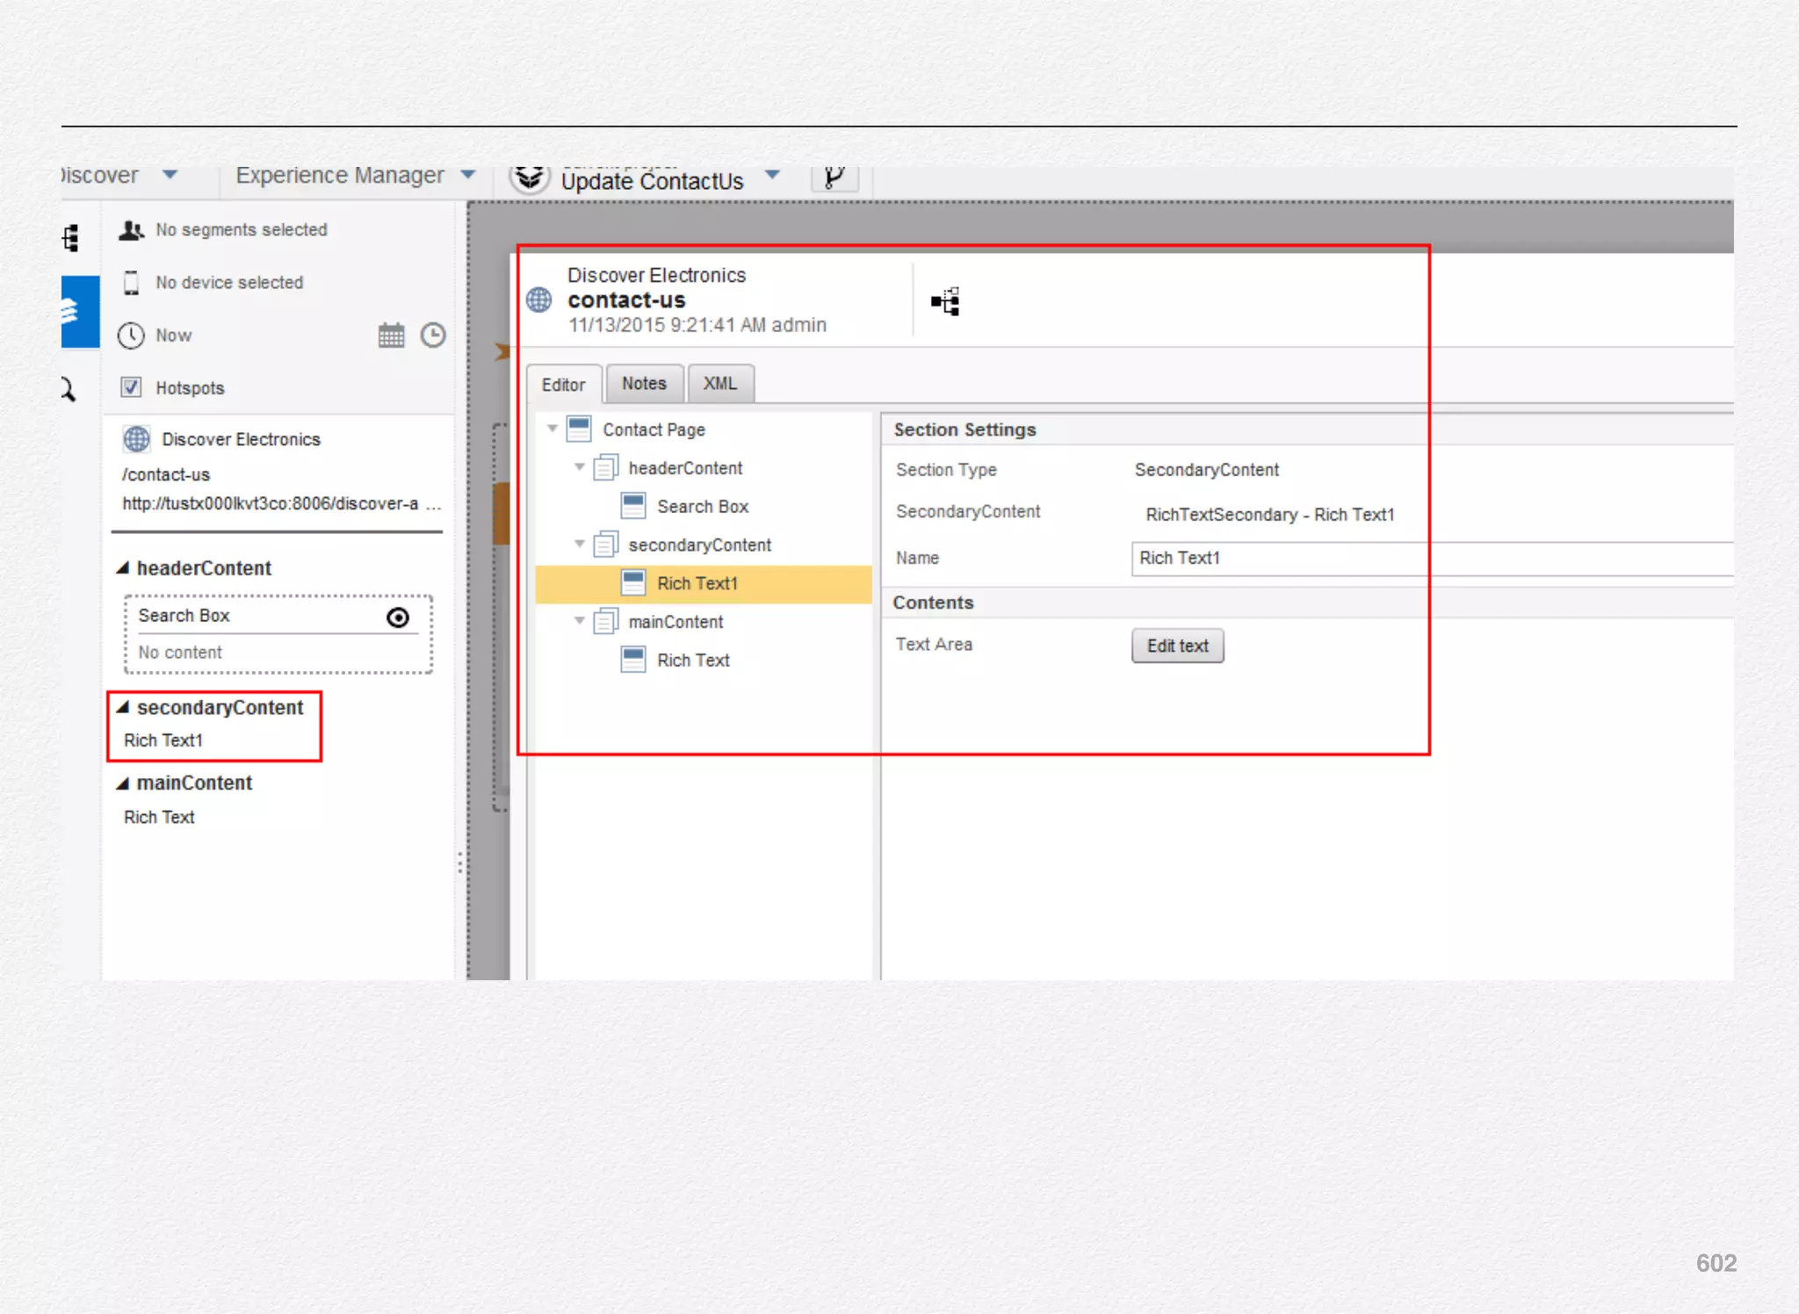Image resolution: width=1799 pixels, height=1314 pixels.
Task: Click the sidebar search magnifier icon
Action: 69,388
